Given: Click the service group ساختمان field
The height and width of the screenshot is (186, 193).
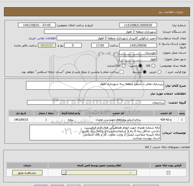Looking at the screenshot, I should [x=96, y=102].
